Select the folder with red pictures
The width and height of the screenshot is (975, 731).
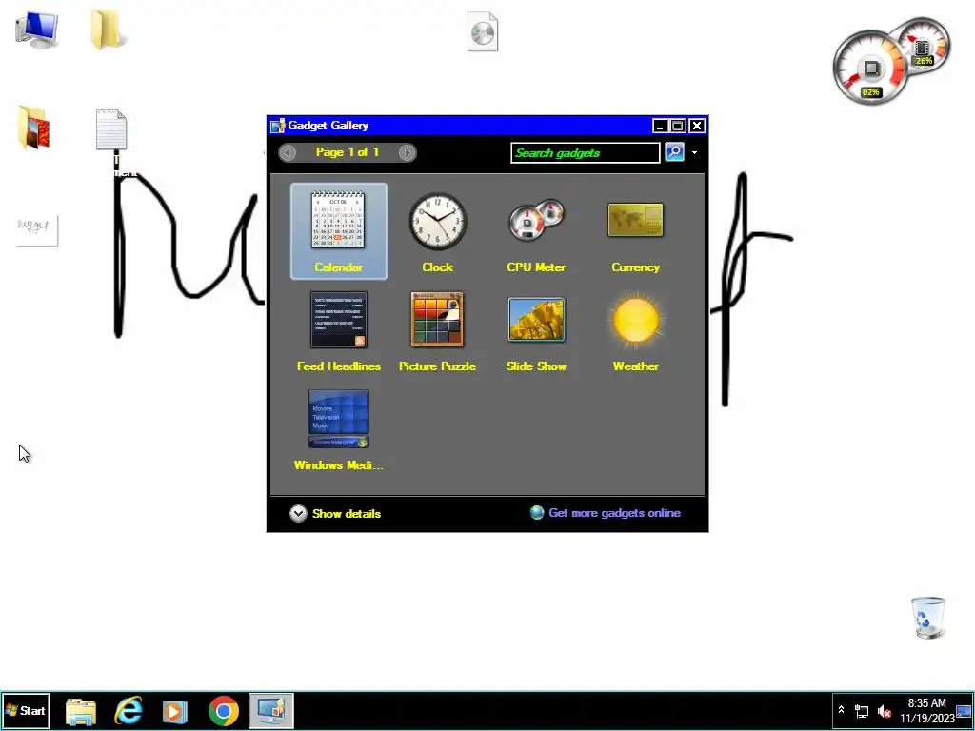coord(34,128)
